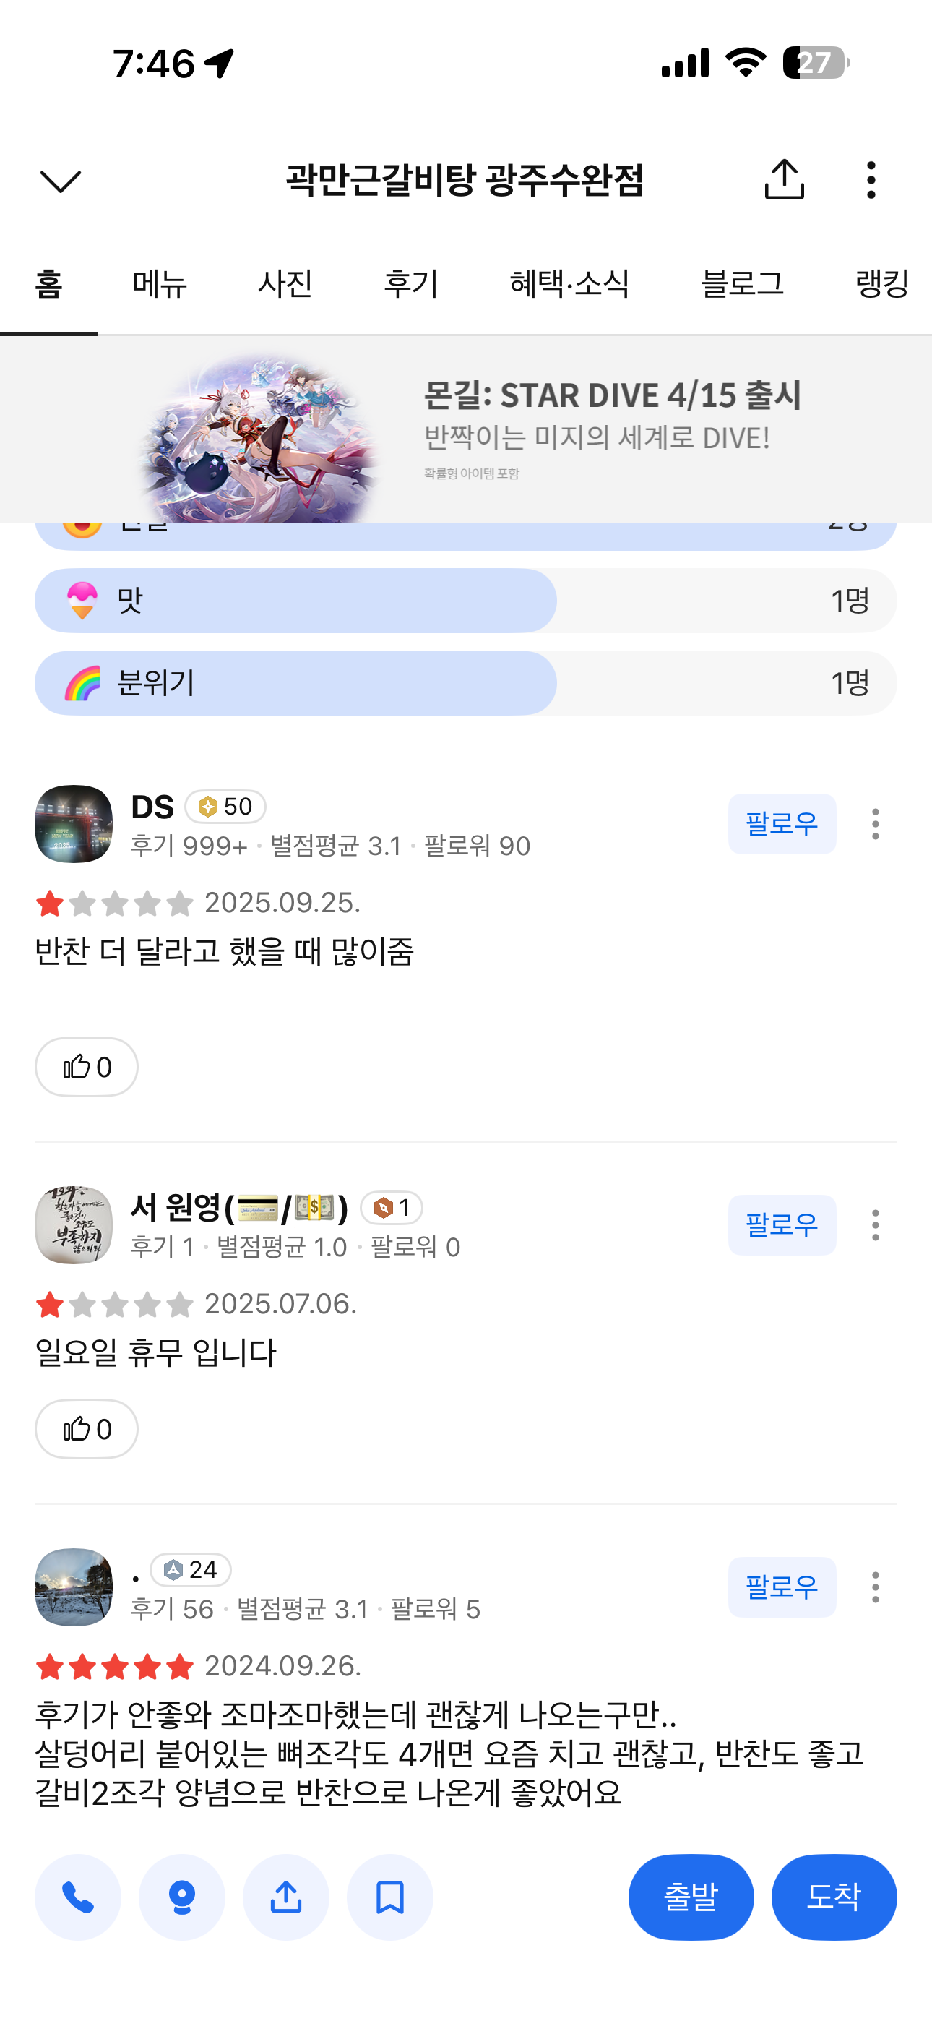The width and height of the screenshot is (932, 2021).
Task: Tap the bottom bar share icon
Action: 285,1897
